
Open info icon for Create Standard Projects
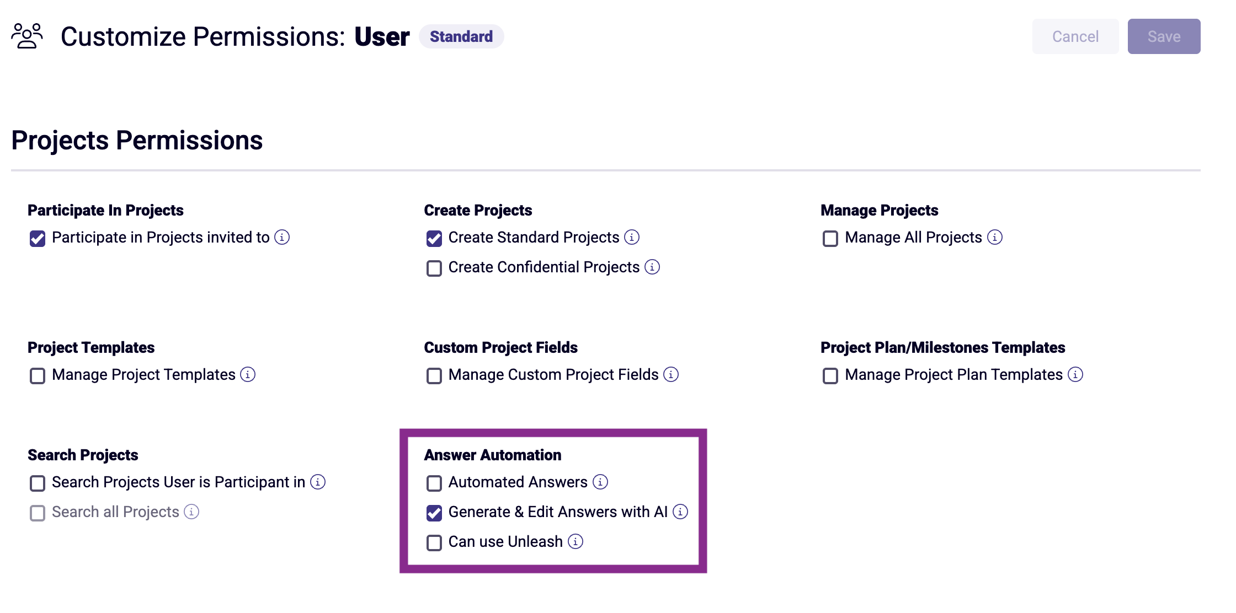tap(632, 237)
